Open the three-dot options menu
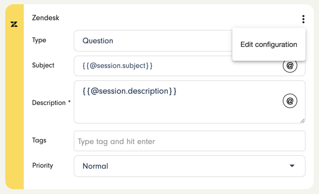Image resolution: width=319 pixels, height=194 pixels. coord(304,19)
